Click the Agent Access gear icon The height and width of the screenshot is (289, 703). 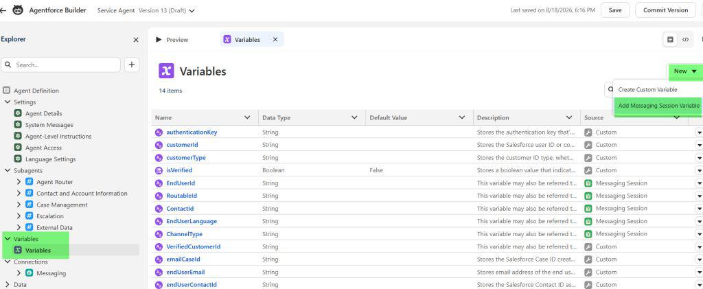18,148
